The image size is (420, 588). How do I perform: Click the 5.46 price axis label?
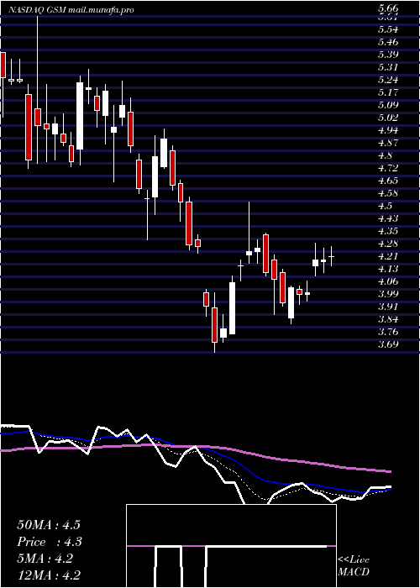[388, 42]
